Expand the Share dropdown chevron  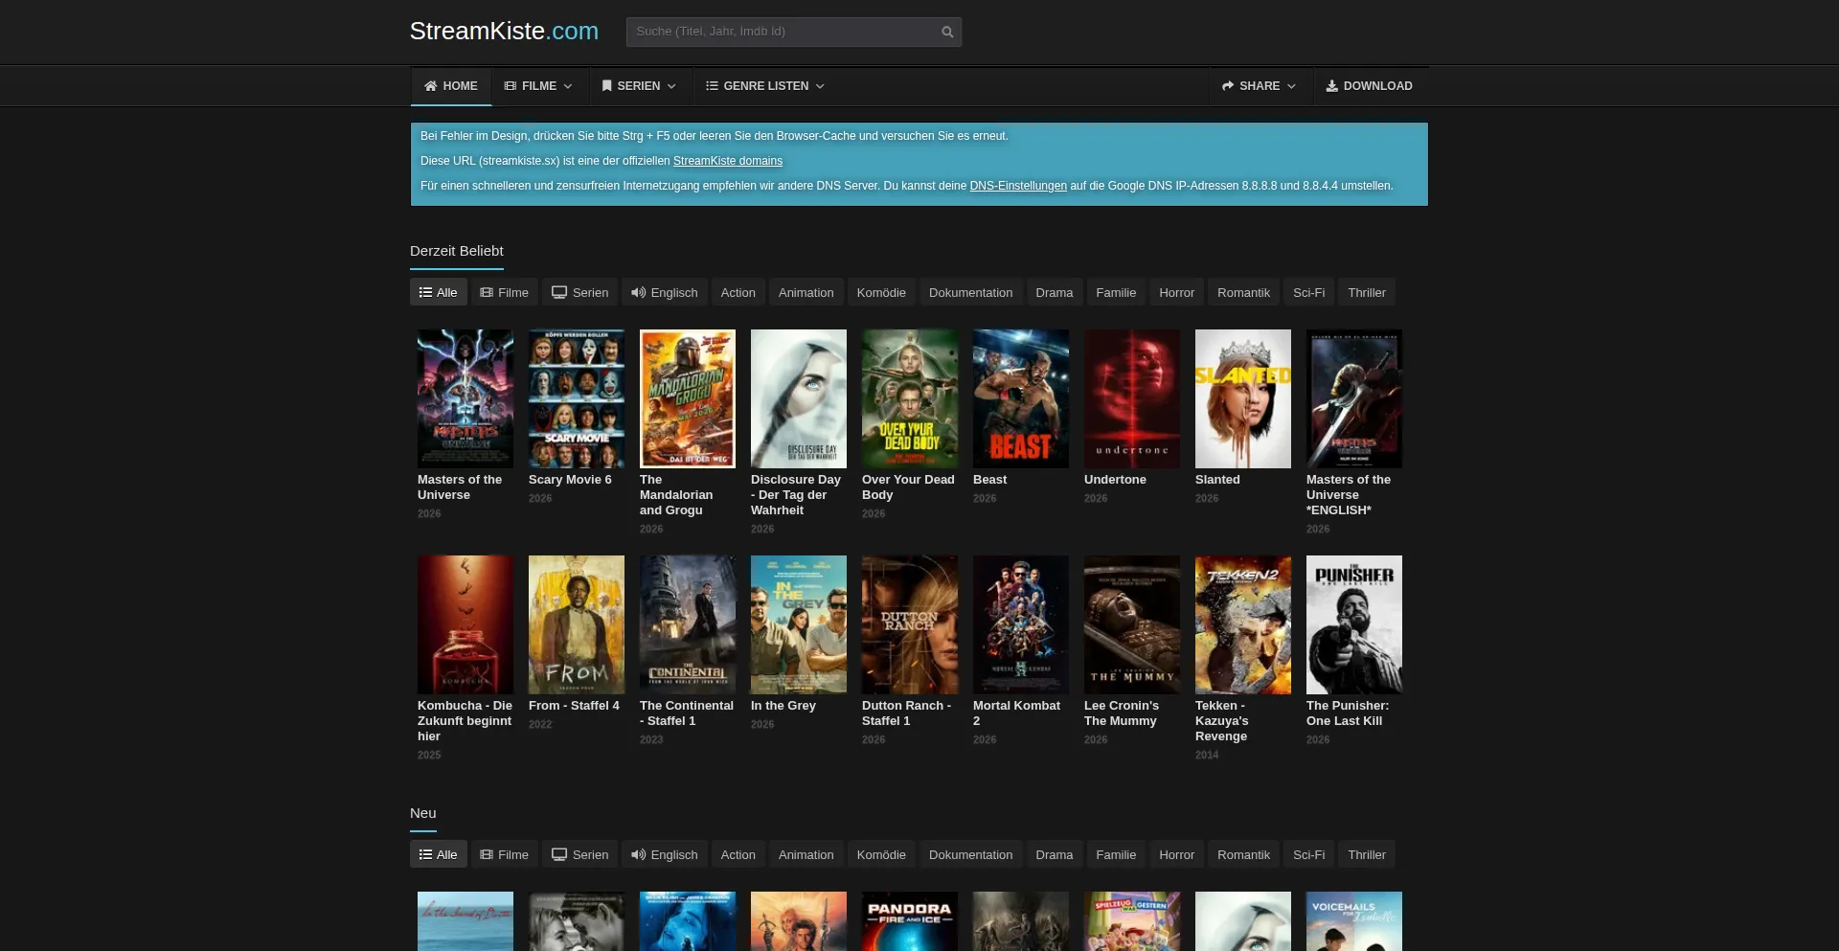(x=1291, y=86)
